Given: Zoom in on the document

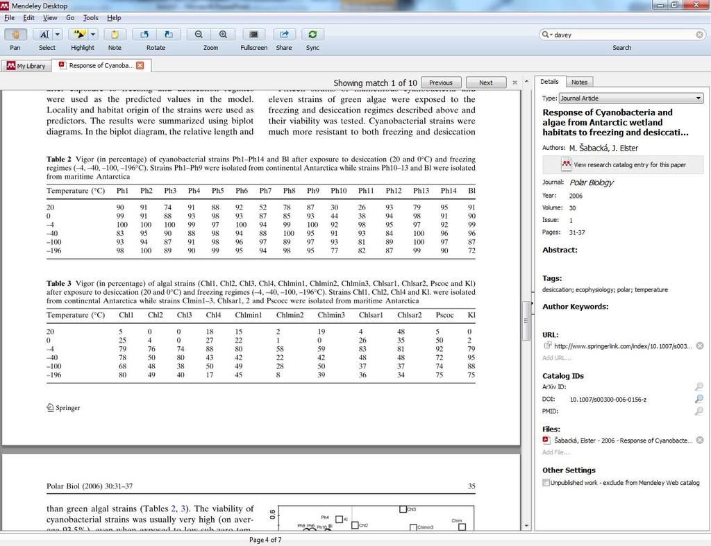Looking at the screenshot, I should point(223,35).
